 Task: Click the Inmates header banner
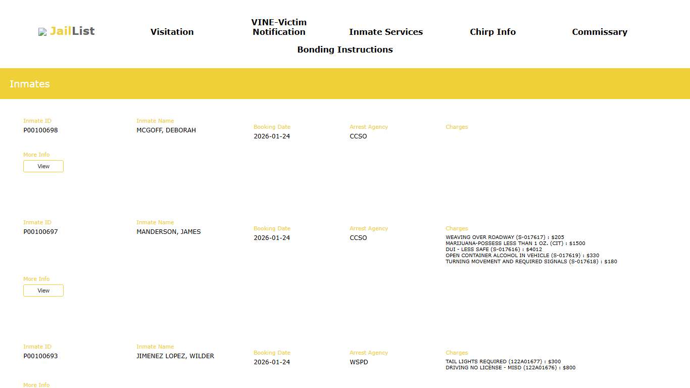point(345,84)
